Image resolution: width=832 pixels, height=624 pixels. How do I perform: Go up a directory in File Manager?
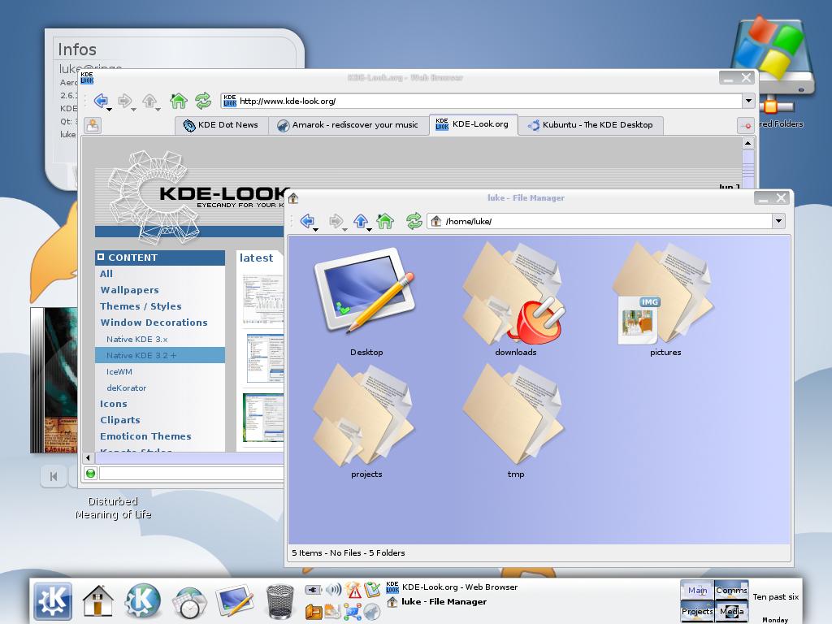[x=361, y=220]
